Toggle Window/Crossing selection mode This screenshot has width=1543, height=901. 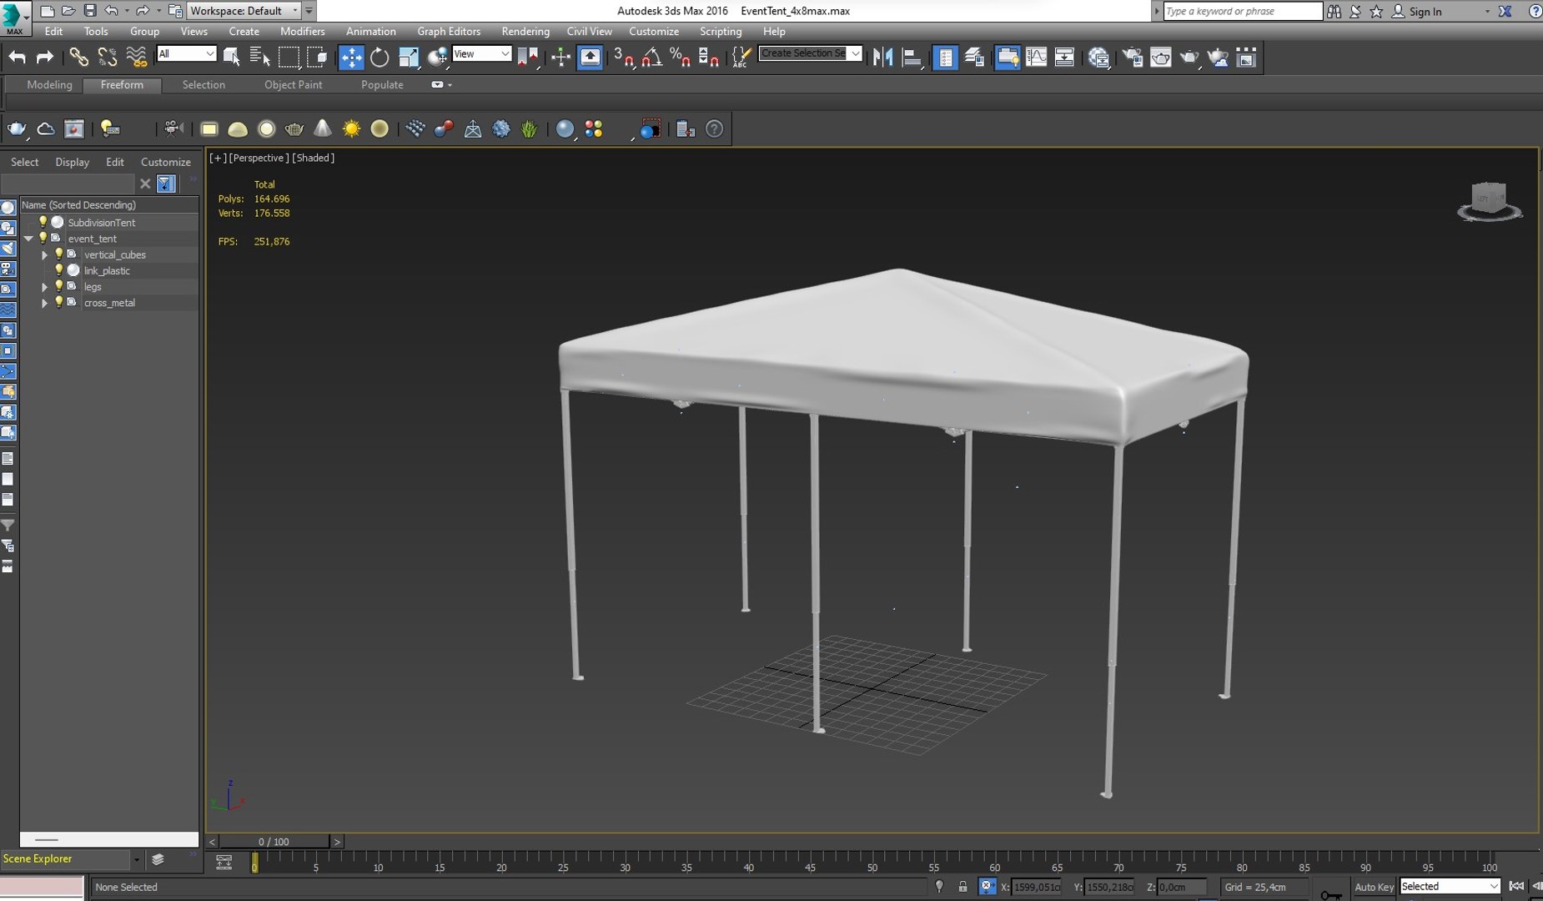[x=317, y=57]
